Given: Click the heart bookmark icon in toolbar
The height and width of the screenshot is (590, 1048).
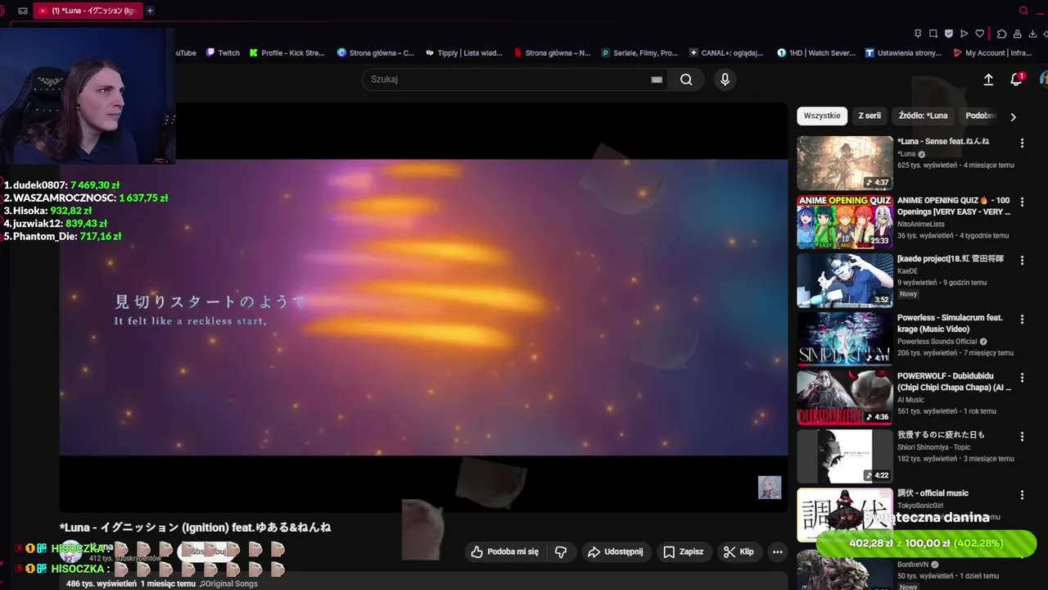Looking at the screenshot, I should [979, 34].
